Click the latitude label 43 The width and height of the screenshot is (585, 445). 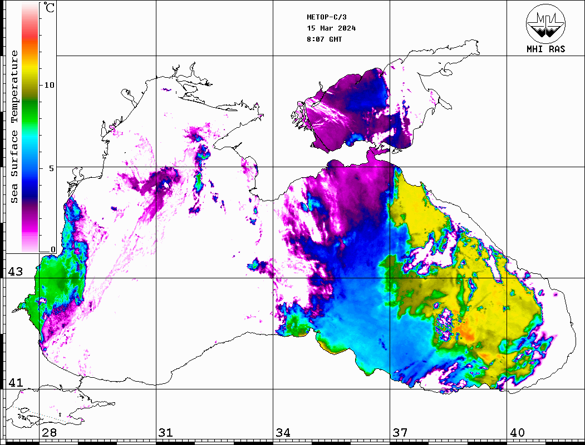point(16,272)
